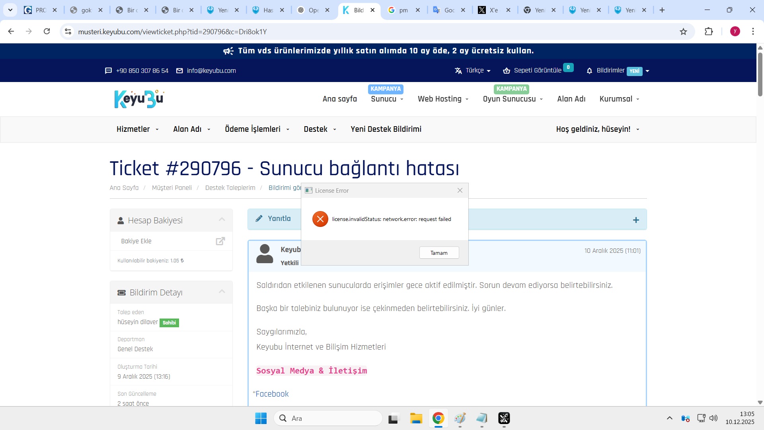Click the page vertical scrollbar
The image size is (764, 430).
coord(760,74)
